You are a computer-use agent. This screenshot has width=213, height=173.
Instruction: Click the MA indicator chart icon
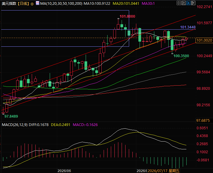pos(37,3)
